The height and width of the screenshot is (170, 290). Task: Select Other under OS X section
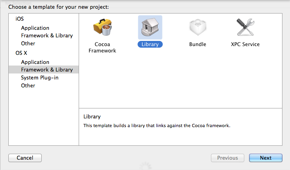[28, 85]
